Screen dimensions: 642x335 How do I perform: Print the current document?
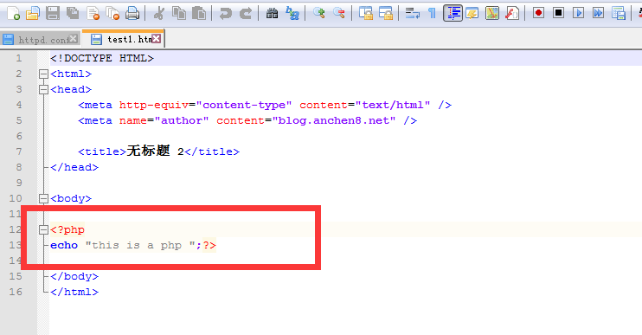(132, 14)
